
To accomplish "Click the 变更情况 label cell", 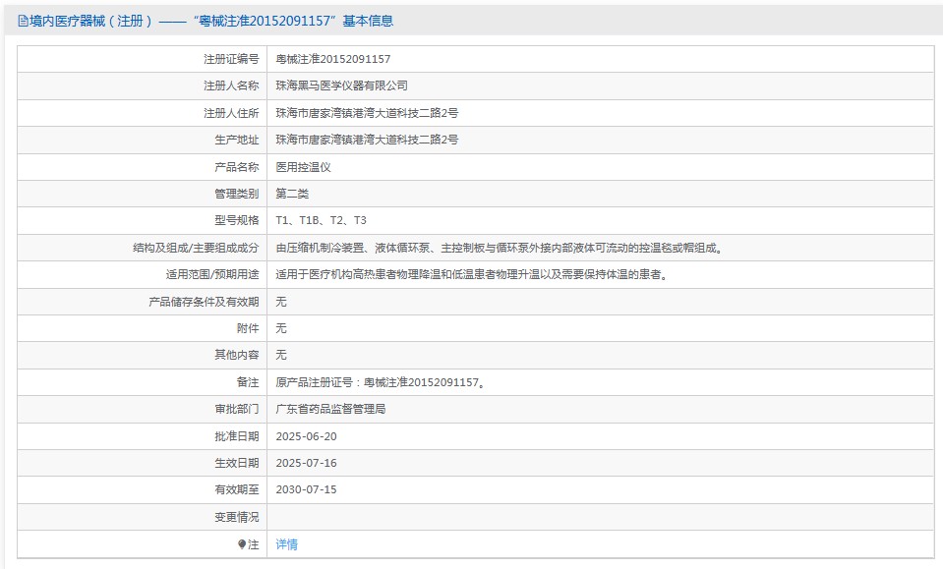I will (x=143, y=517).
